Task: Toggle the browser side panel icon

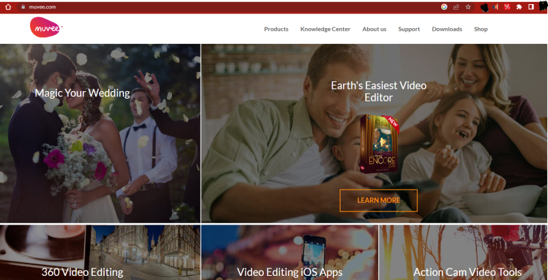Action: click(x=531, y=7)
